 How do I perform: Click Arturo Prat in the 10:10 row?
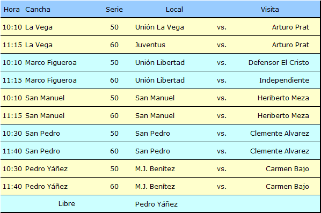point(290,27)
